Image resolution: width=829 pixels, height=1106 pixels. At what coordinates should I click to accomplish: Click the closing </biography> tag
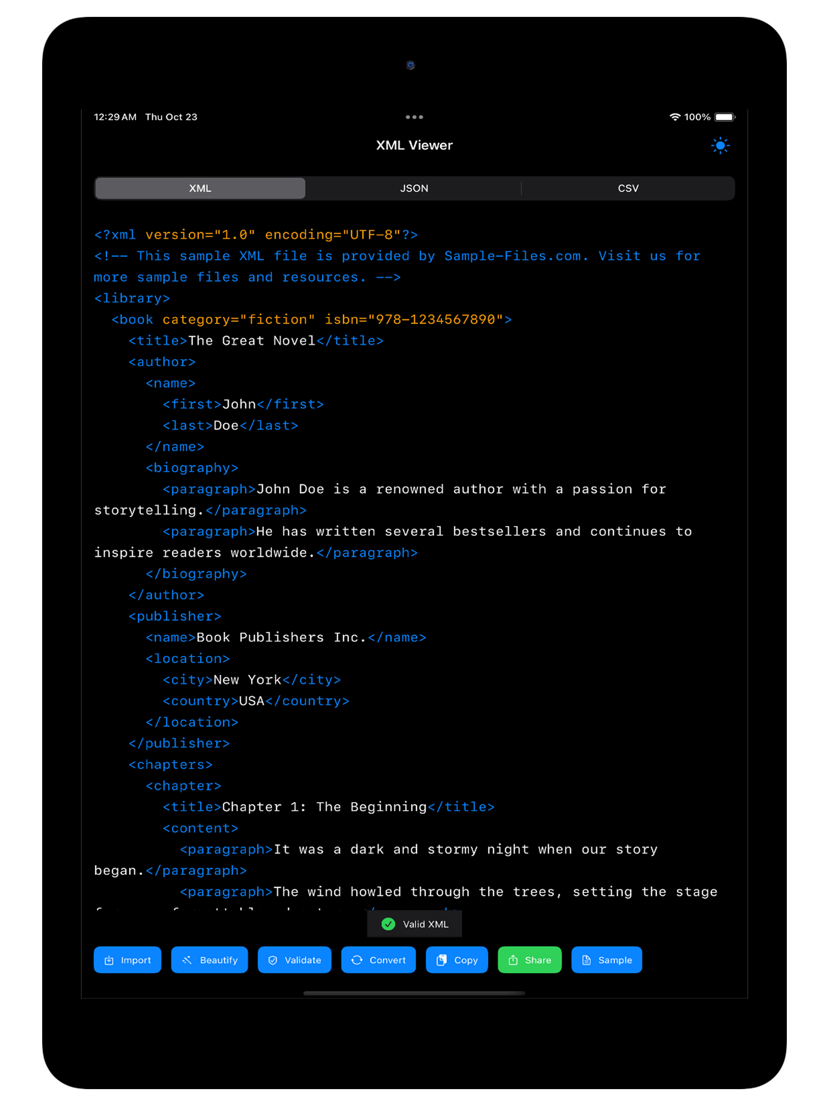[x=196, y=574]
